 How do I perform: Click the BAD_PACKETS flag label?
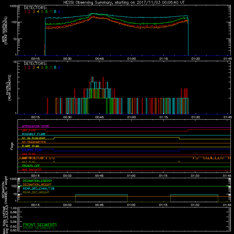(x=32, y=170)
